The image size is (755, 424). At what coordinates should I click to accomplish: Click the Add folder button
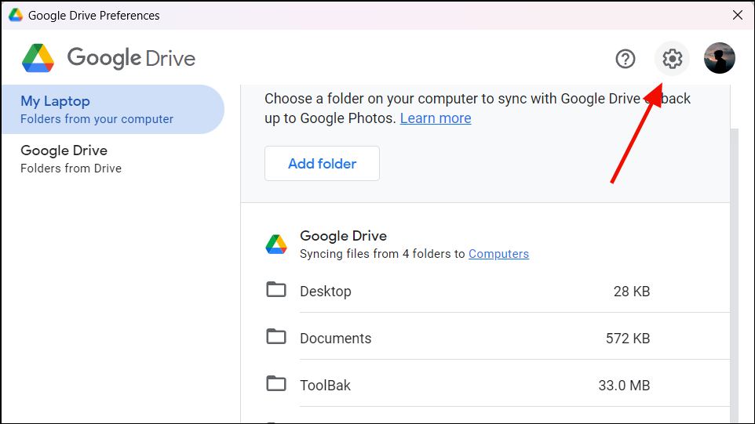[x=322, y=164]
